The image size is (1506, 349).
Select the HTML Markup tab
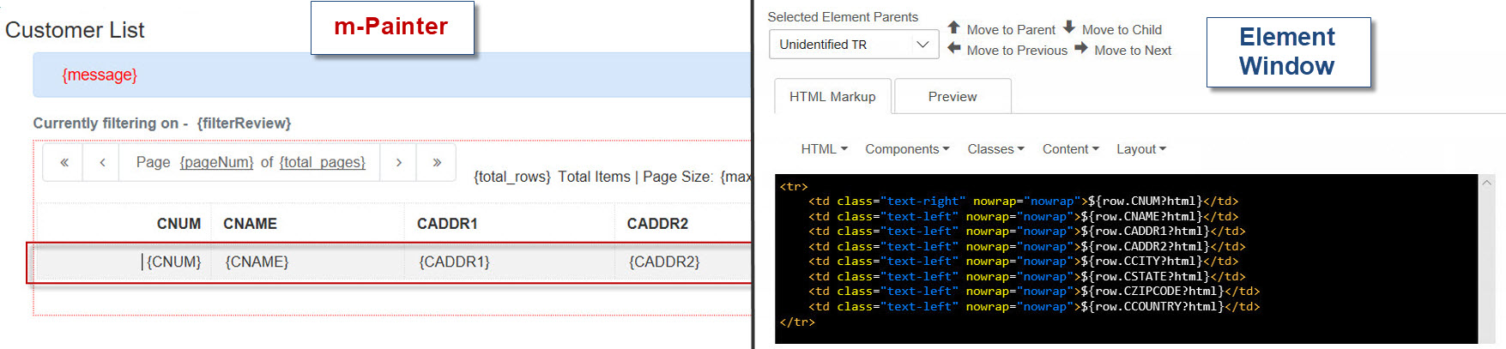click(x=832, y=97)
